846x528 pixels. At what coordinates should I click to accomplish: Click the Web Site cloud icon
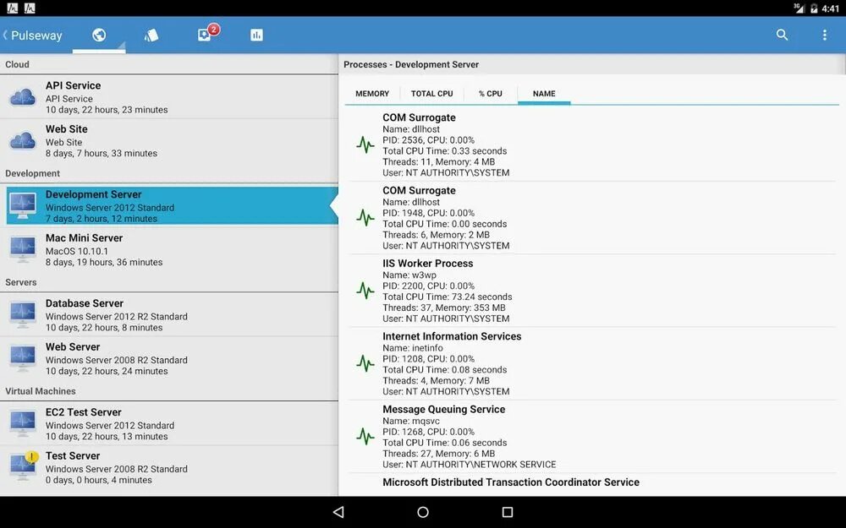23,140
